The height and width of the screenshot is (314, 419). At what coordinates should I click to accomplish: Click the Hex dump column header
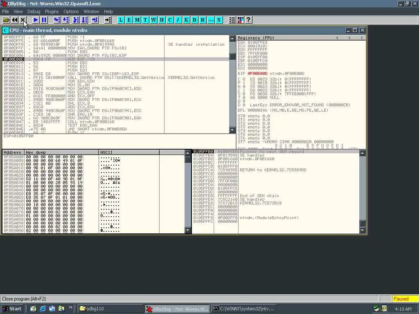(x=61, y=152)
